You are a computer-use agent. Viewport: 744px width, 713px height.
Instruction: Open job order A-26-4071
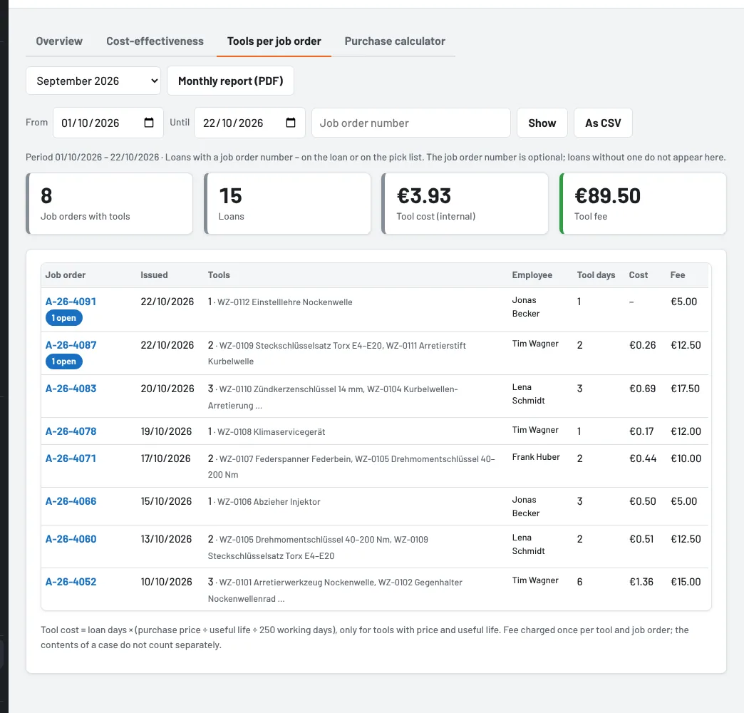point(71,458)
